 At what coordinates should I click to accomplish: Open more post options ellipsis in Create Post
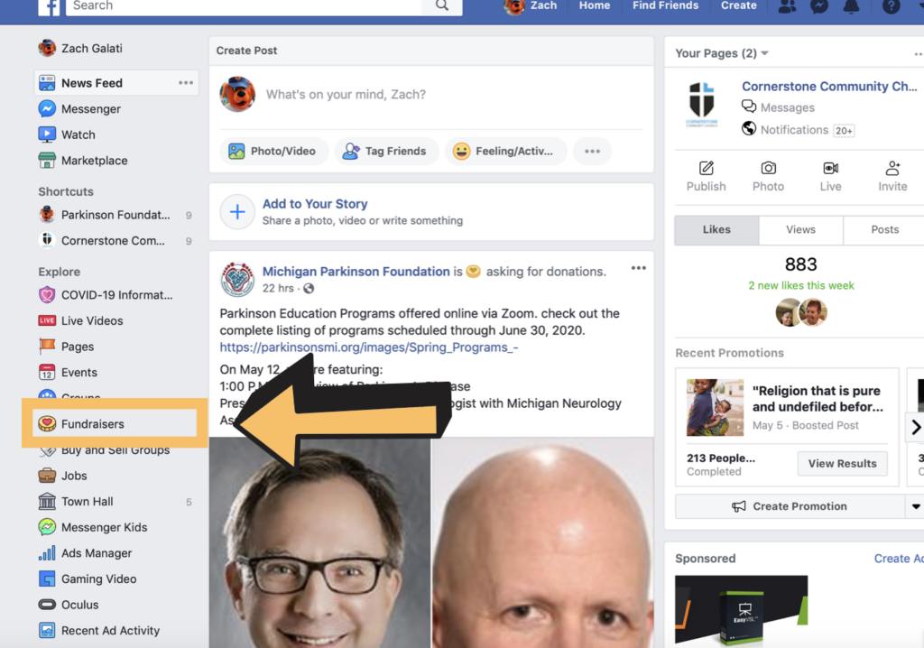coord(592,151)
